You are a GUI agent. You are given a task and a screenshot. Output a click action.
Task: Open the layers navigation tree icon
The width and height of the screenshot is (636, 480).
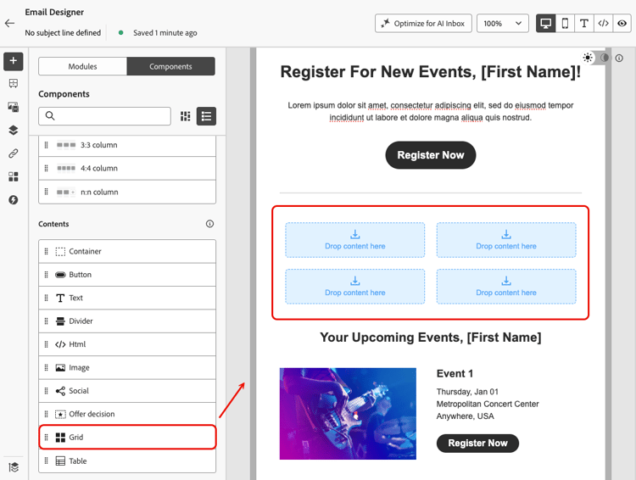click(14, 131)
